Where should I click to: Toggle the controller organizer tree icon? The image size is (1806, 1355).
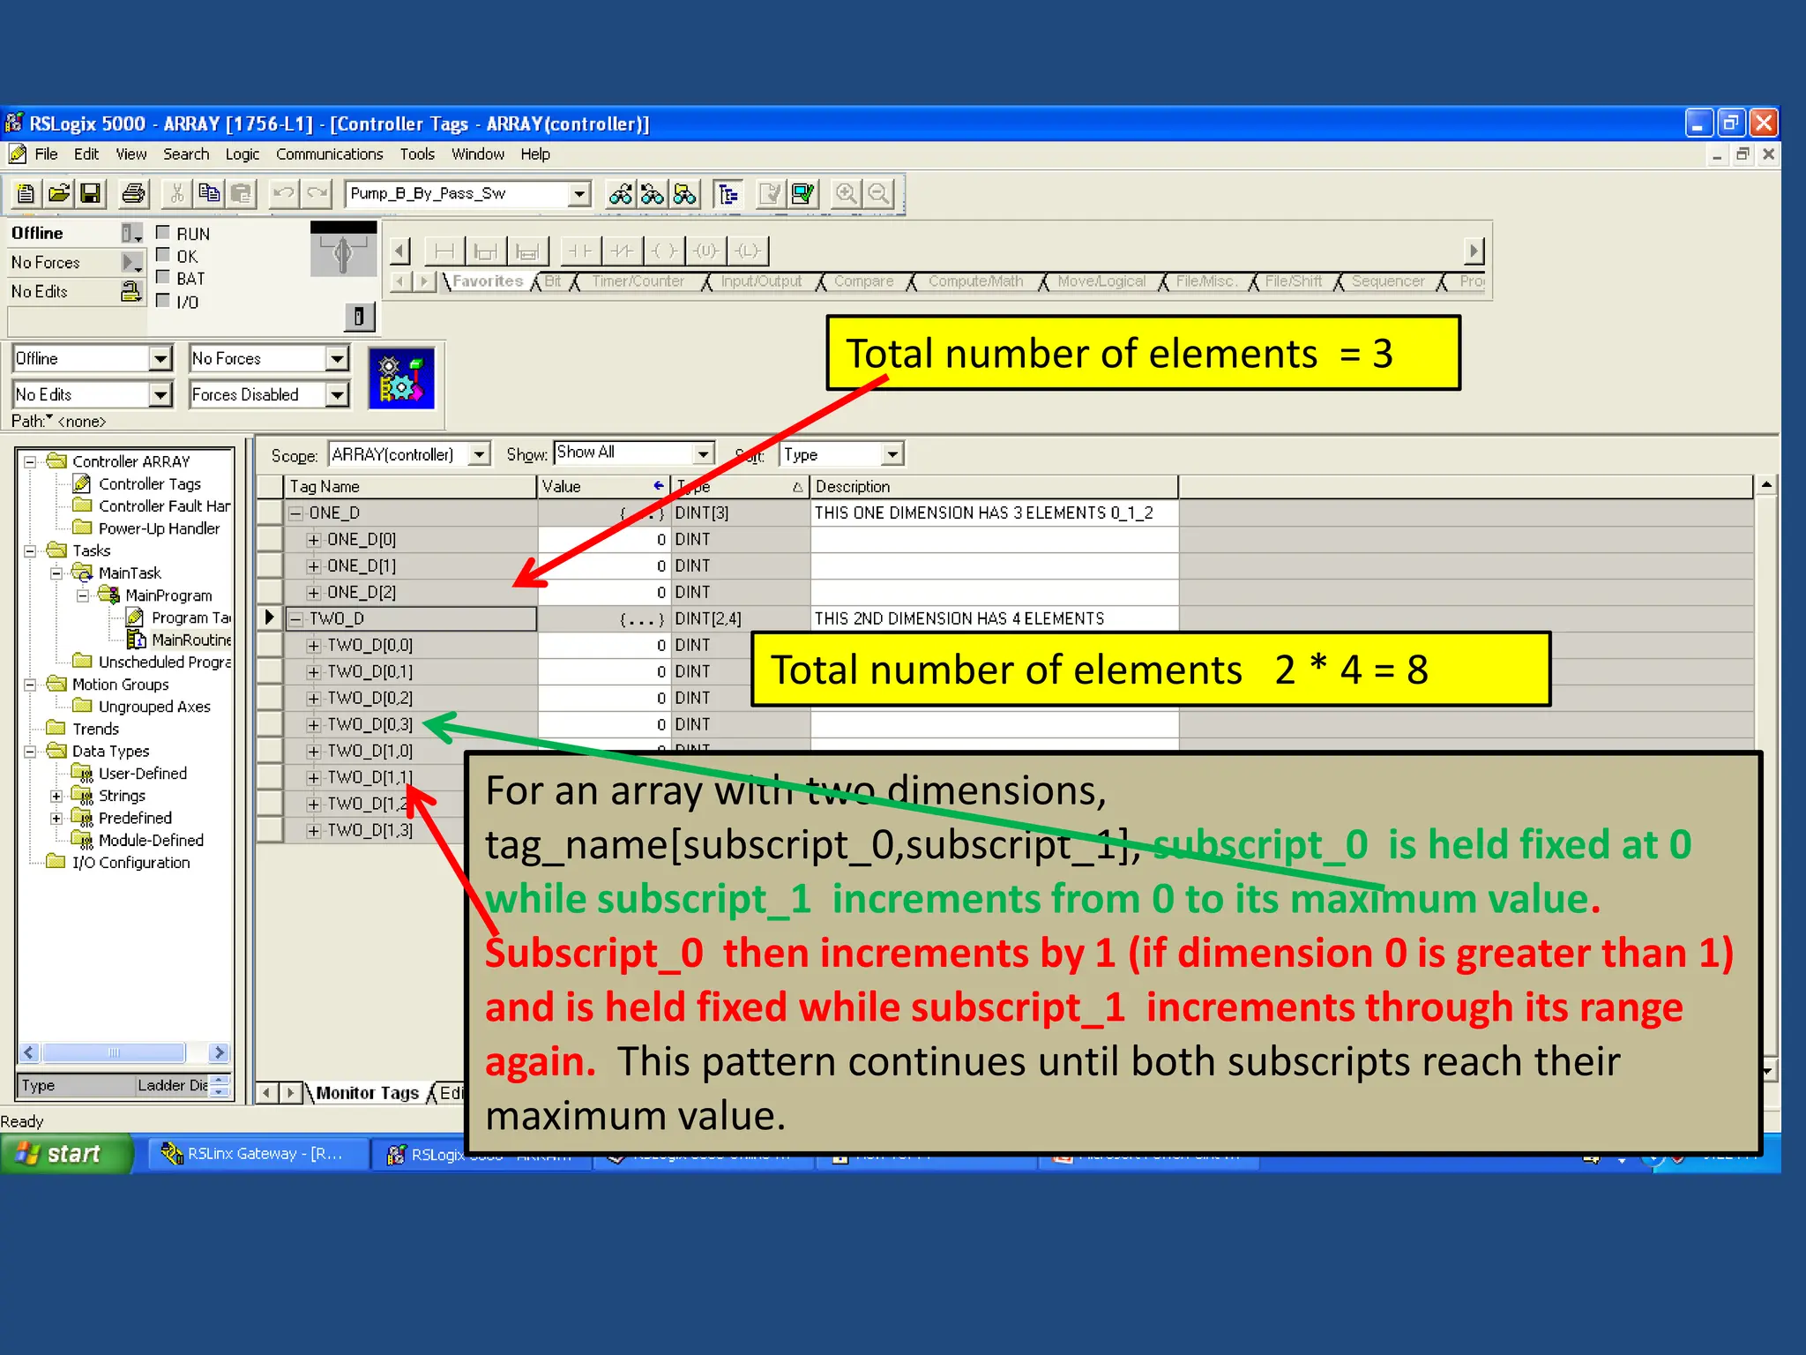(728, 194)
